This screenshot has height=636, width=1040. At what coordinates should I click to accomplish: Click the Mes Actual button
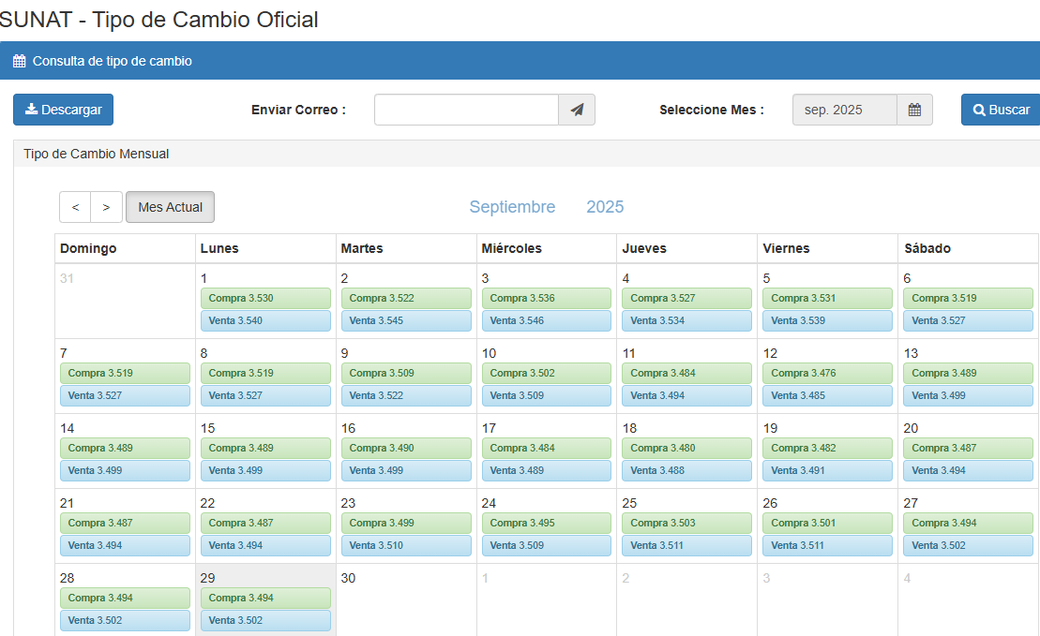[170, 207]
